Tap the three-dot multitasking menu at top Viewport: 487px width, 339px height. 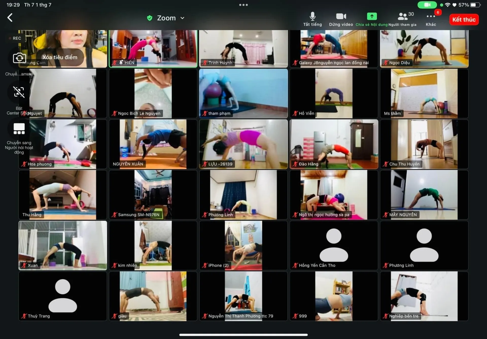243,5
